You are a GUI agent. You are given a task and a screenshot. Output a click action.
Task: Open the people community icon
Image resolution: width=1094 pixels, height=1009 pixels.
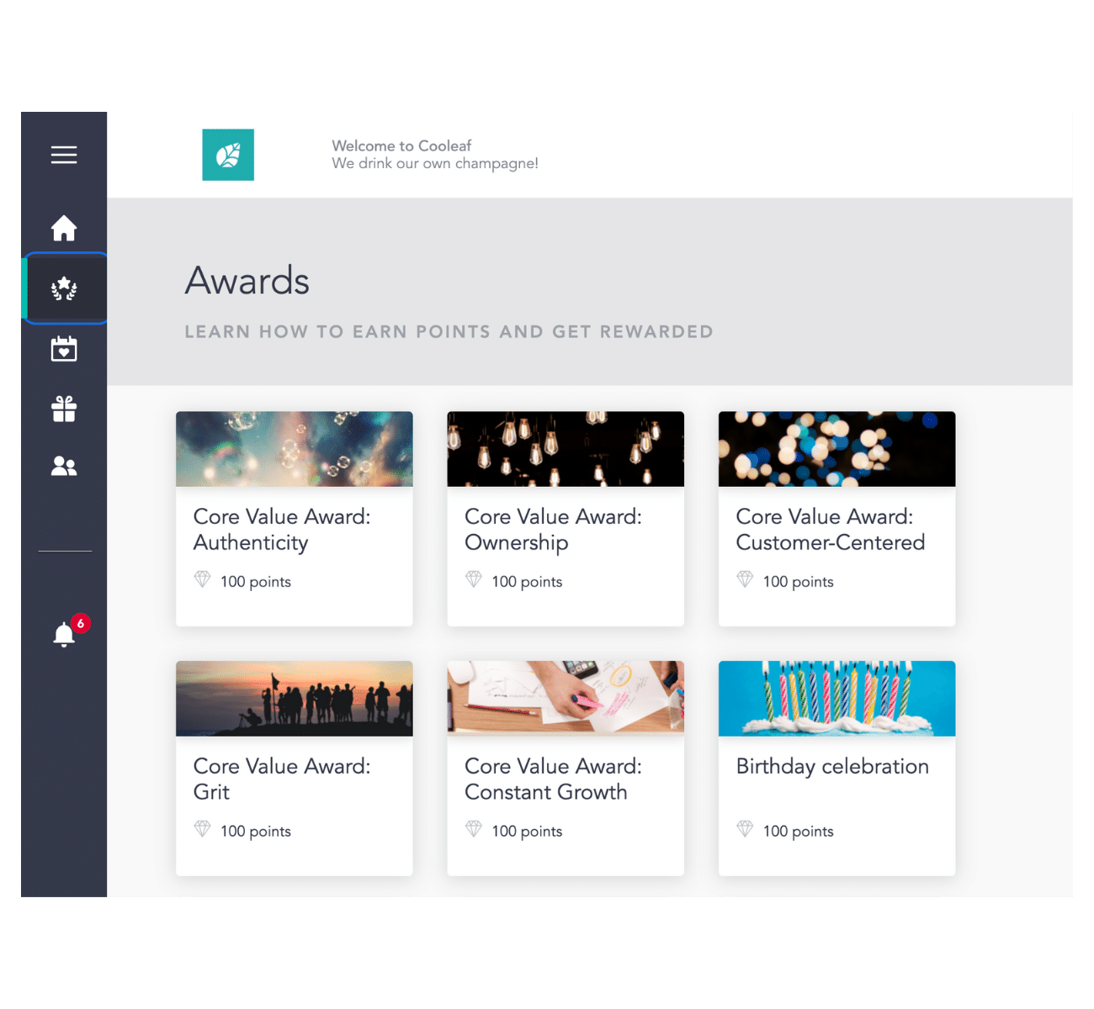point(64,467)
